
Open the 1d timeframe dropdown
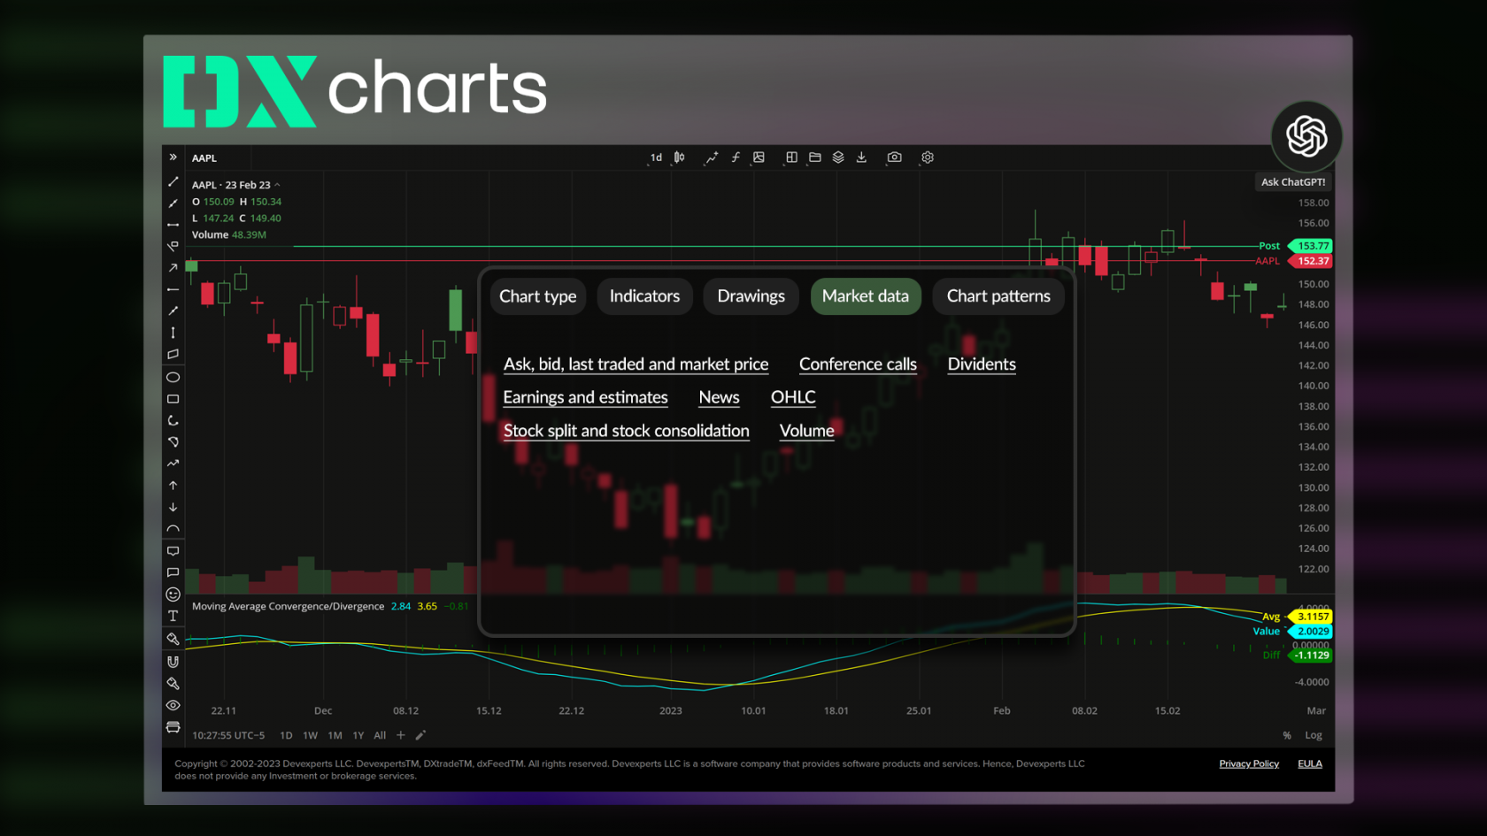(x=656, y=157)
